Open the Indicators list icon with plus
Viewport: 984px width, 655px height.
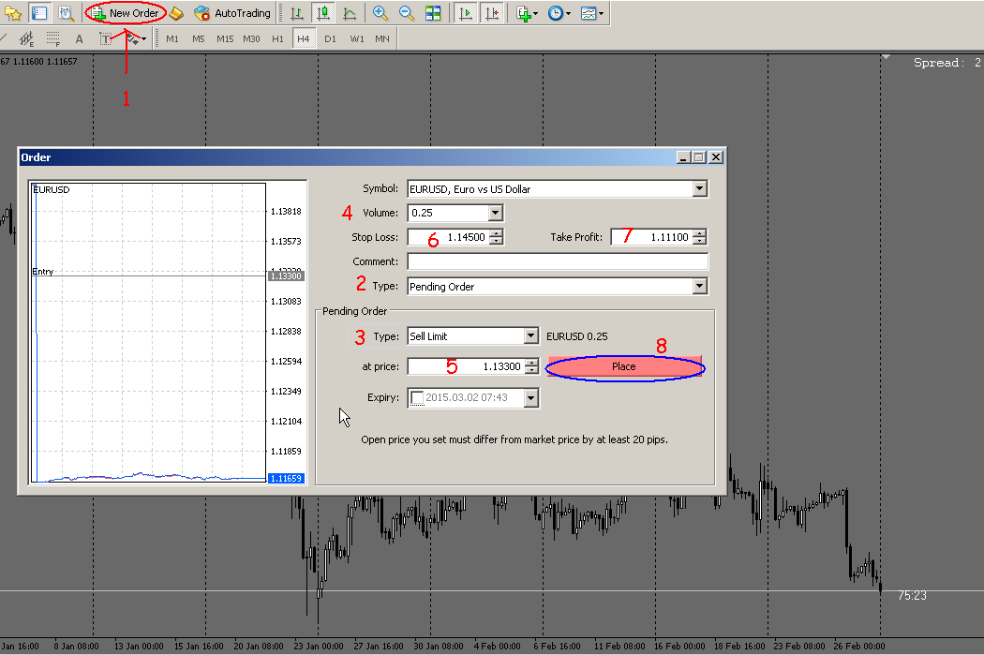(x=523, y=13)
